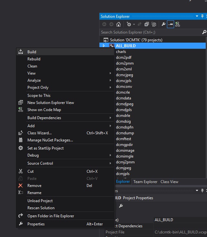Toggle the Preview Selected Items button
The width and height of the screenshot is (207, 237).
tap(171, 24)
